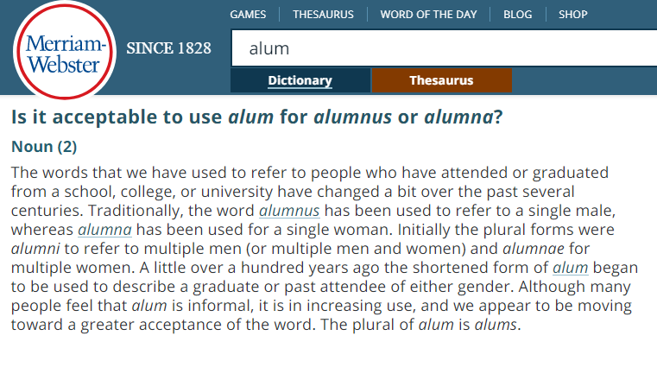This screenshot has width=657, height=380.
Task: Open the Games menu item
Action: [248, 14]
